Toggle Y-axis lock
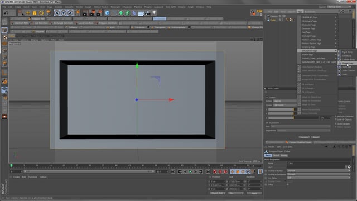The height and width of the screenshot is (201, 357). pyautogui.click(x=64, y=13)
